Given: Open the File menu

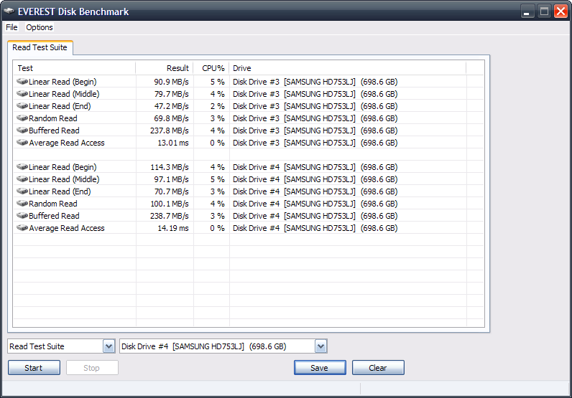Looking at the screenshot, I should pos(11,27).
